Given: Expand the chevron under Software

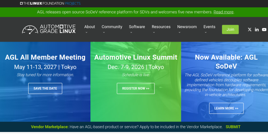Looking at the screenshot, I should [131, 32].
